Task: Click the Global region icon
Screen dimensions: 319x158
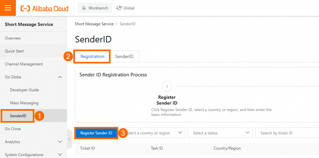Action: click(x=119, y=8)
